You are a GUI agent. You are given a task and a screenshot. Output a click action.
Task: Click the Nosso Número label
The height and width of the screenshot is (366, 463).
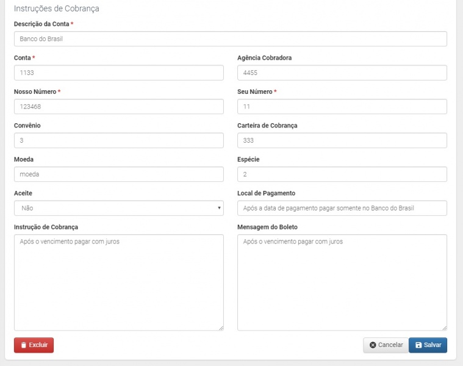pos(35,91)
